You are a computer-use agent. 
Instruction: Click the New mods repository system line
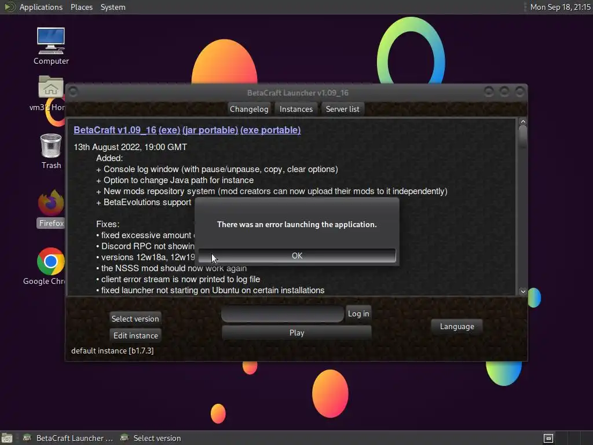272,191
